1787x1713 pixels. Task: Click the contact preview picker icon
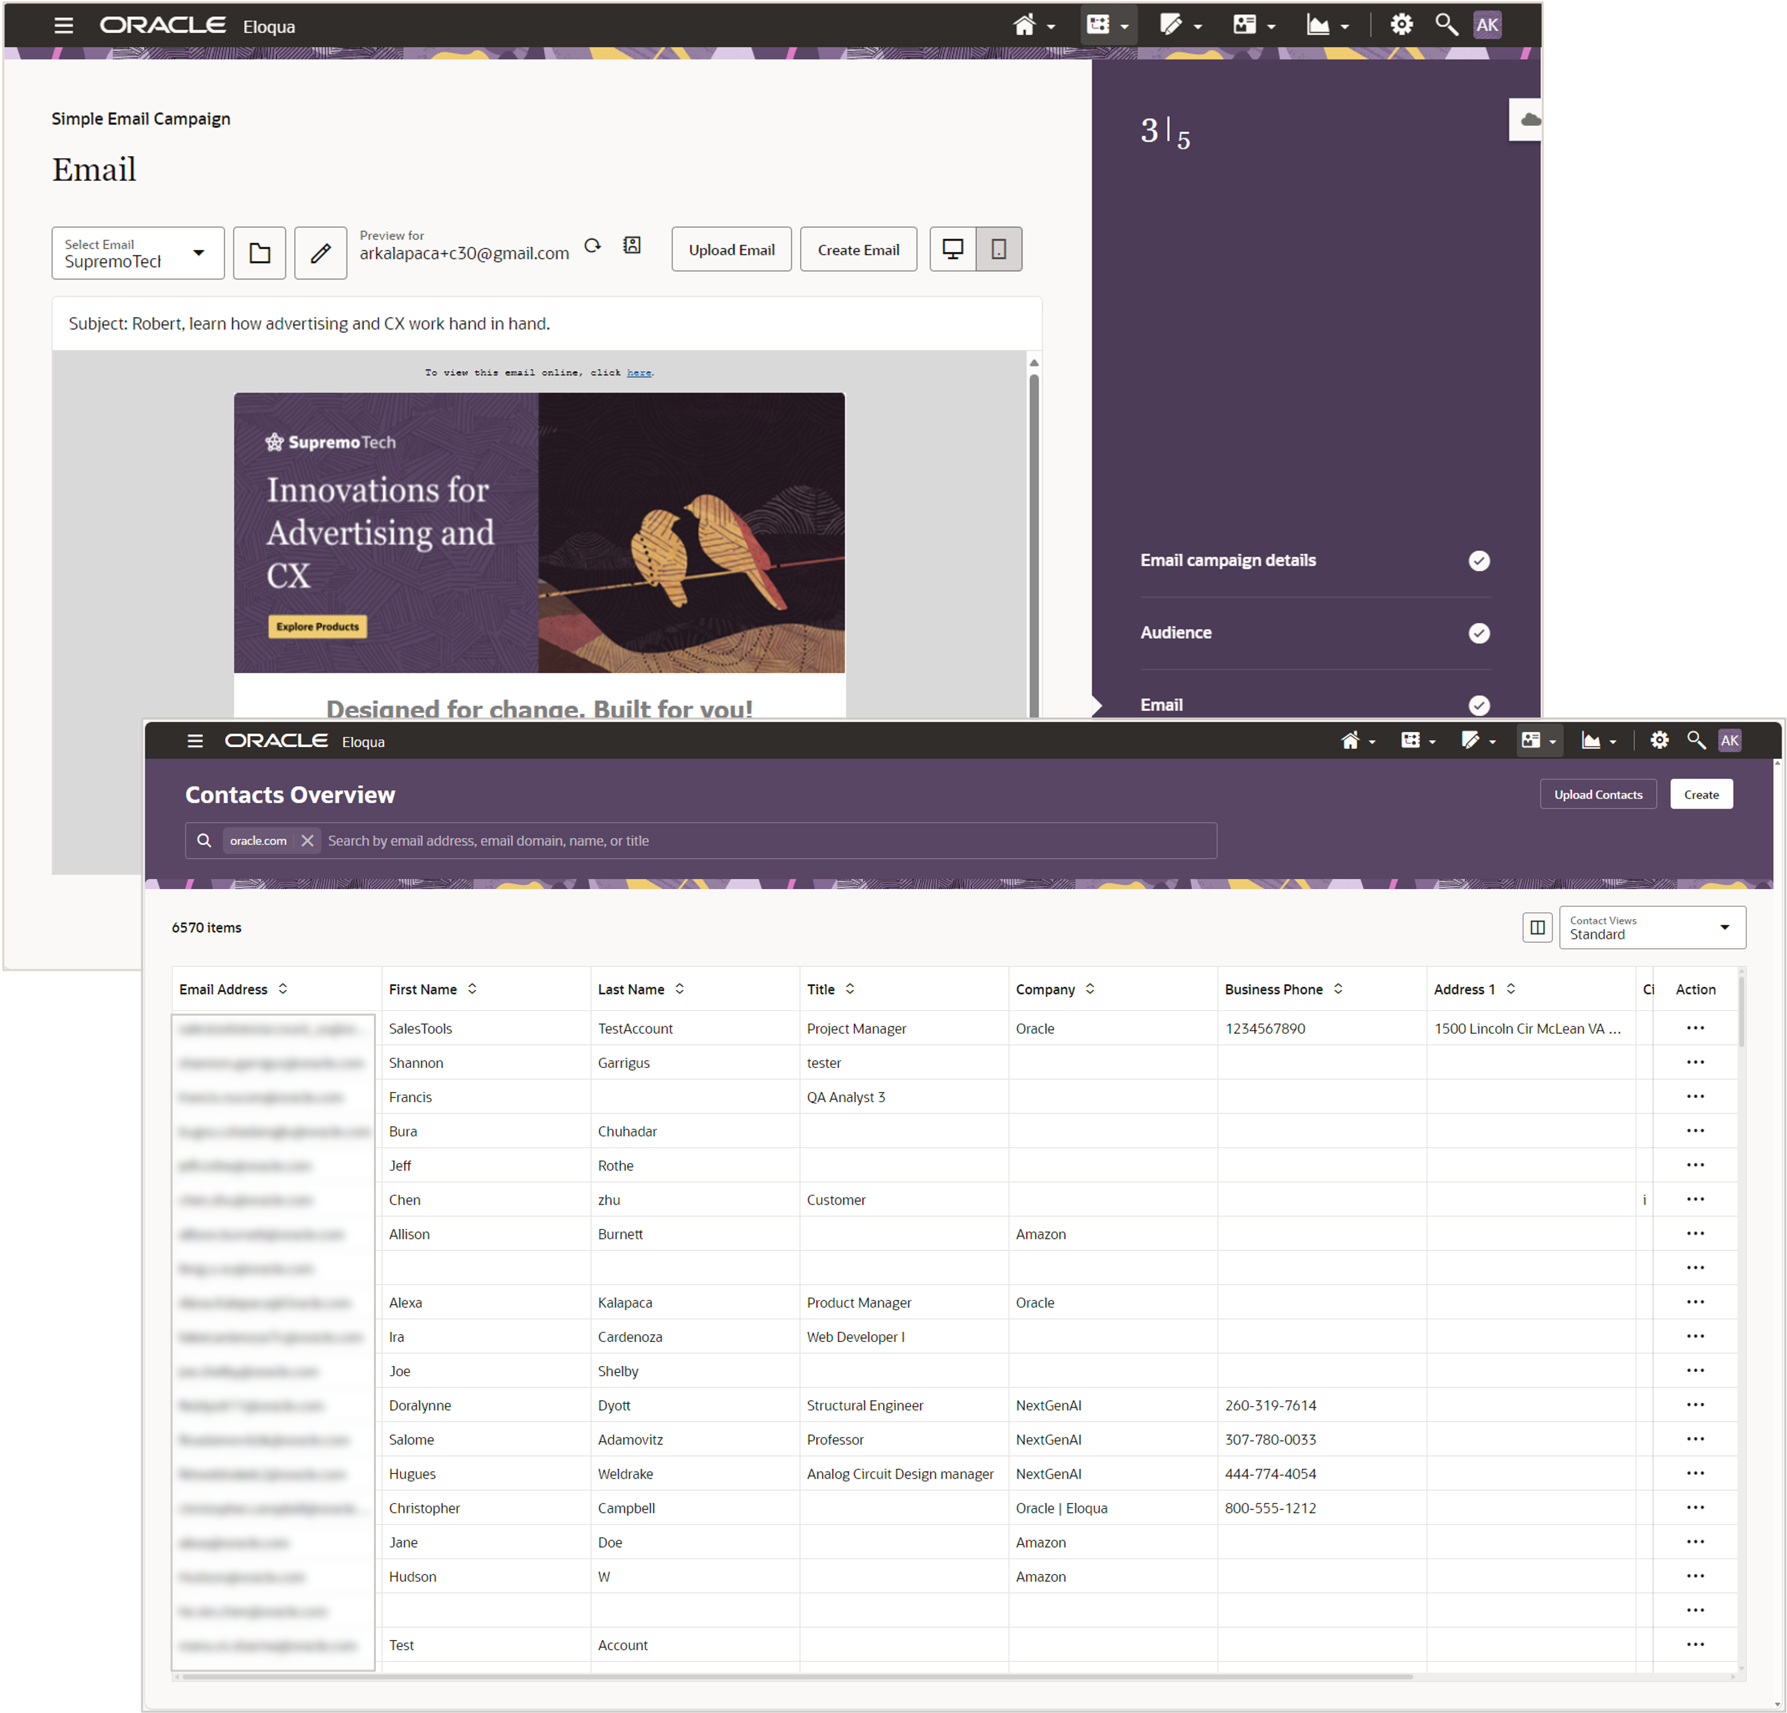tap(632, 245)
